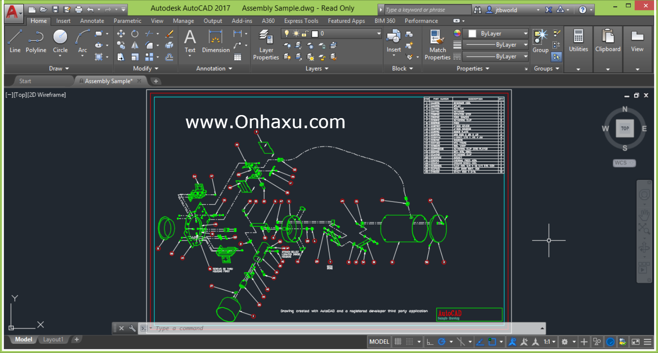Toggle the drawing grid display
Viewport: 658px width, 353px height.
(398, 342)
